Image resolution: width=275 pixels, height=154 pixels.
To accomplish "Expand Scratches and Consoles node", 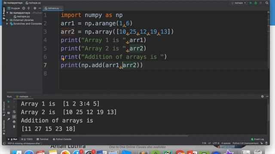I will [7, 24].
